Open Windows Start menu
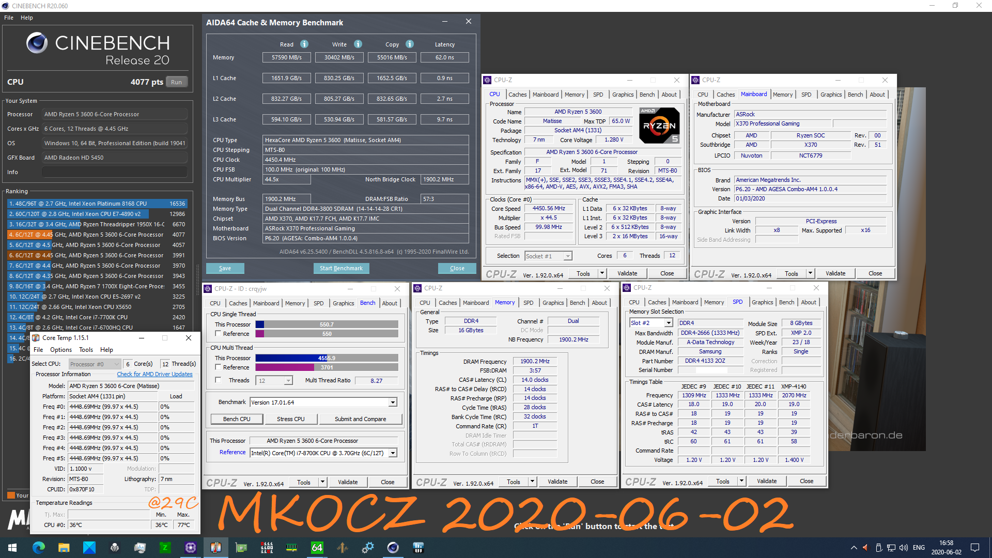The width and height of the screenshot is (992, 558). point(12,548)
